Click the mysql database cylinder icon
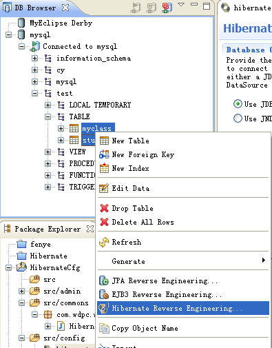 pos(21,34)
